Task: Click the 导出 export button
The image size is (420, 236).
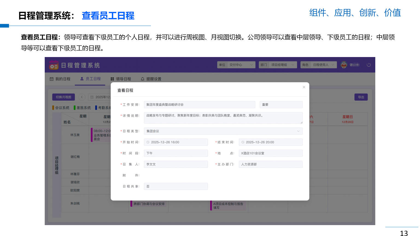Action: [361, 97]
